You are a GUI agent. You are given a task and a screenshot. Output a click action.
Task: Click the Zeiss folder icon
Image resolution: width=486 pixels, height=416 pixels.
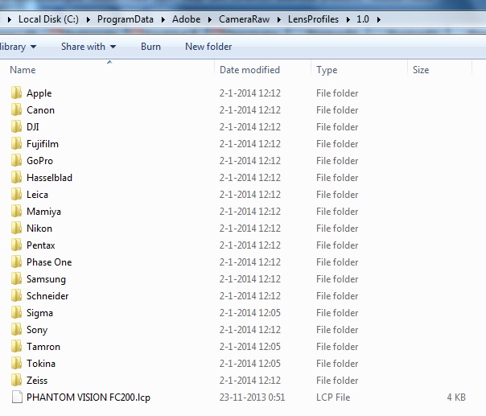coord(16,381)
